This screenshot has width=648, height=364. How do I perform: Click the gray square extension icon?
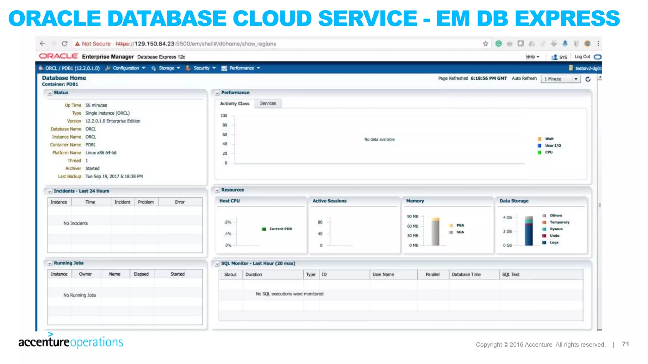tap(520, 44)
